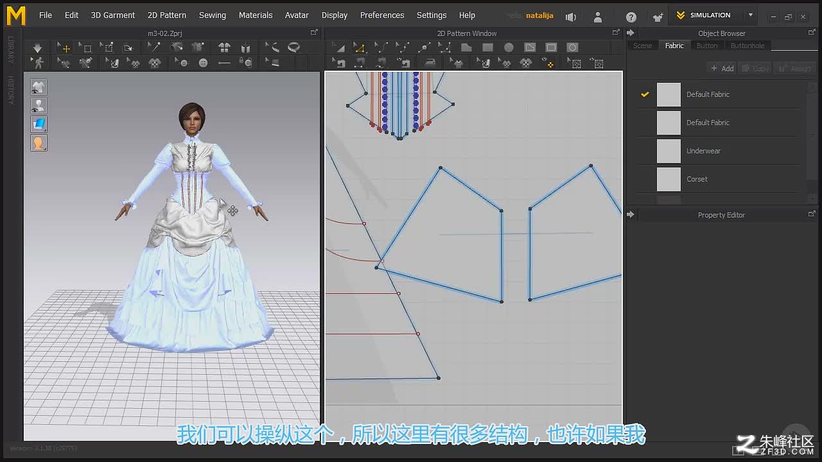The image size is (822, 462).
Task: Click the SIMULATION mode button
Action: click(704, 15)
